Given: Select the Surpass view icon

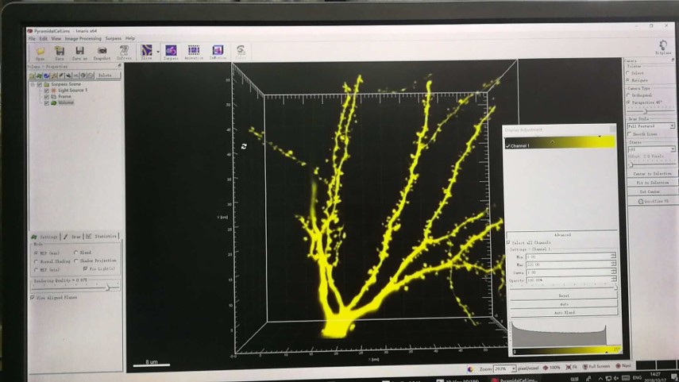Looking at the screenshot, I should 171,52.
